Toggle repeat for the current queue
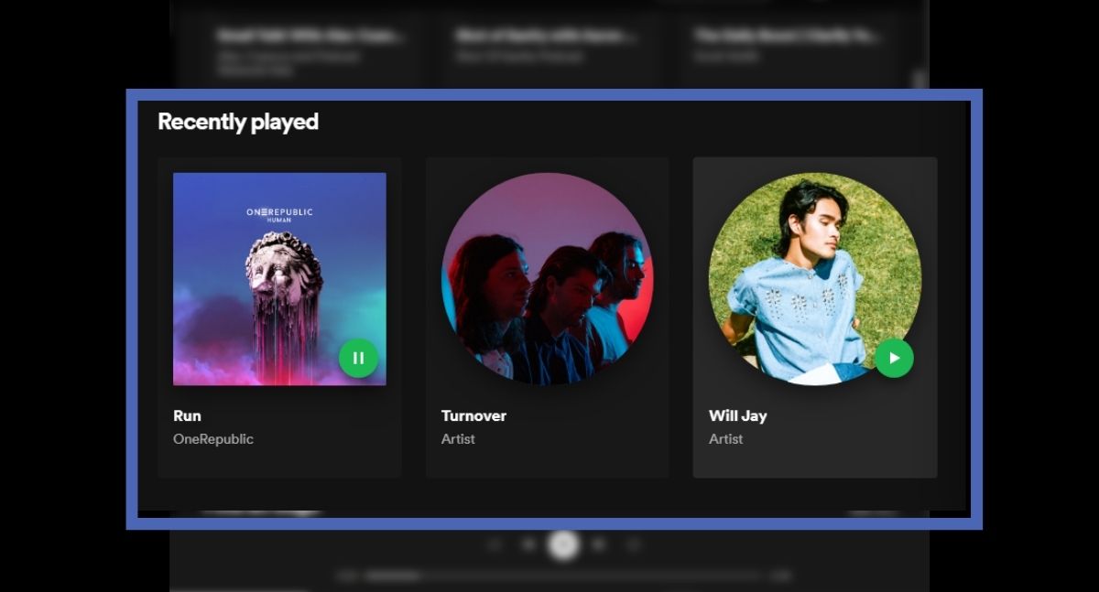Image resolution: width=1099 pixels, height=592 pixels. point(632,544)
